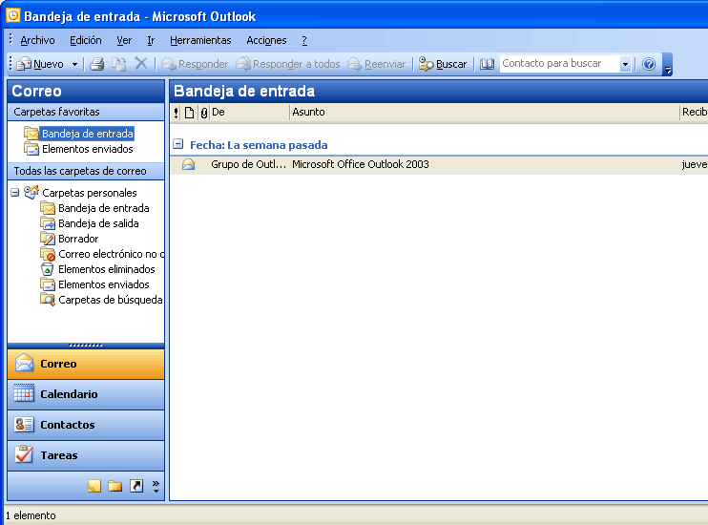
Task: Open the Folder List icon
Action: pyautogui.click(x=115, y=486)
